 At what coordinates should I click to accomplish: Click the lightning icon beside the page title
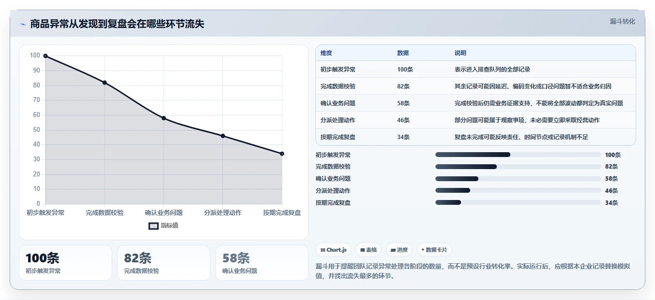tap(23, 24)
